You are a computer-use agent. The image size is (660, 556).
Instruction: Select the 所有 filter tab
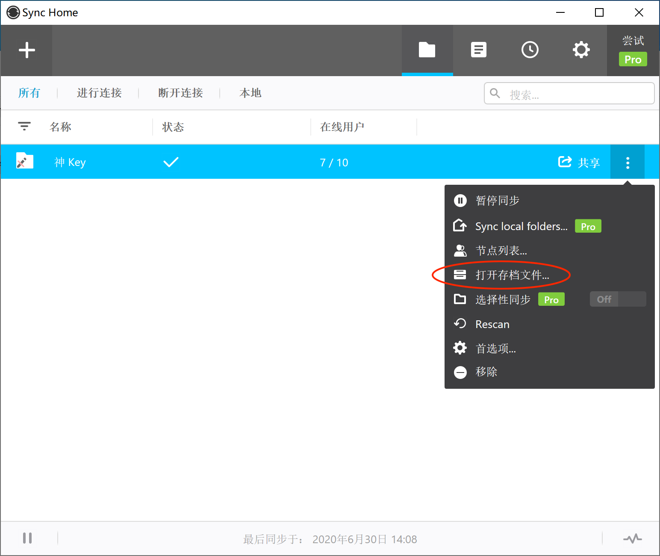29,93
